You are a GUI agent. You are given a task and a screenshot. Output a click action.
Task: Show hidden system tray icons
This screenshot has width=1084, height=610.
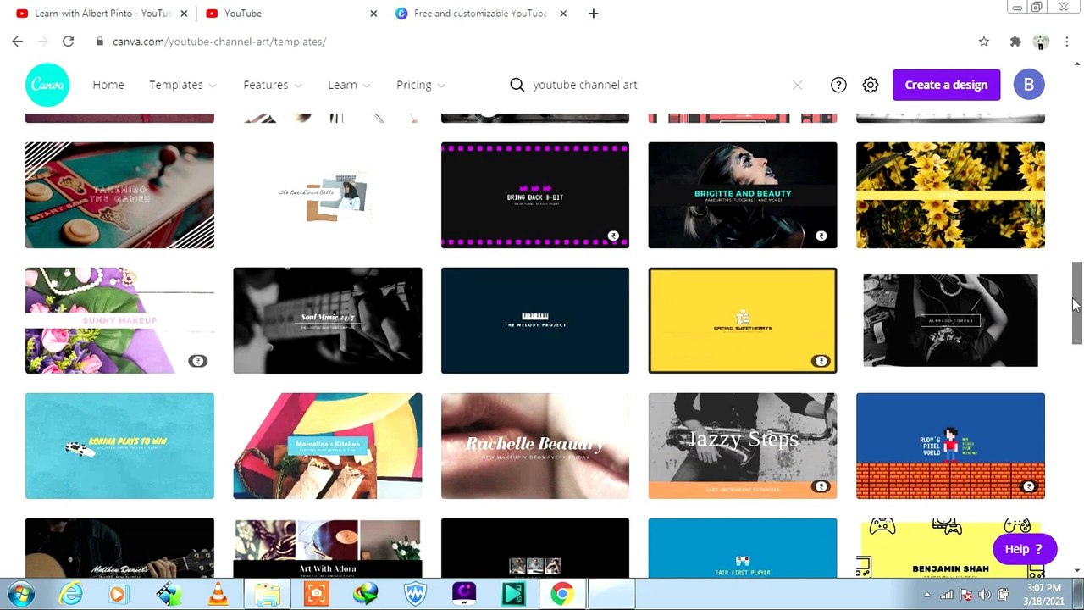point(927,595)
